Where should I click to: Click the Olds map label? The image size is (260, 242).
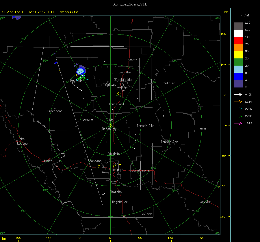tap(110, 120)
